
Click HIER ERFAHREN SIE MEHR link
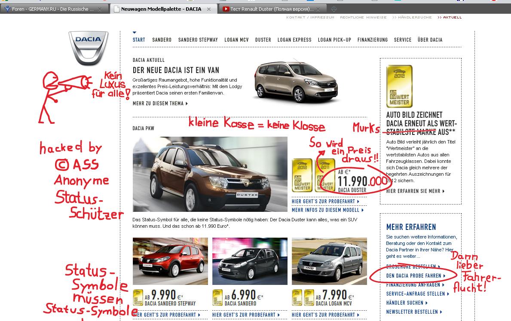click(x=415, y=191)
